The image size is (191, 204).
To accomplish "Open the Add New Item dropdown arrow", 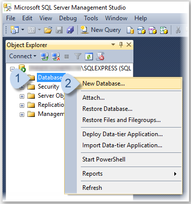I will [39, 30].
